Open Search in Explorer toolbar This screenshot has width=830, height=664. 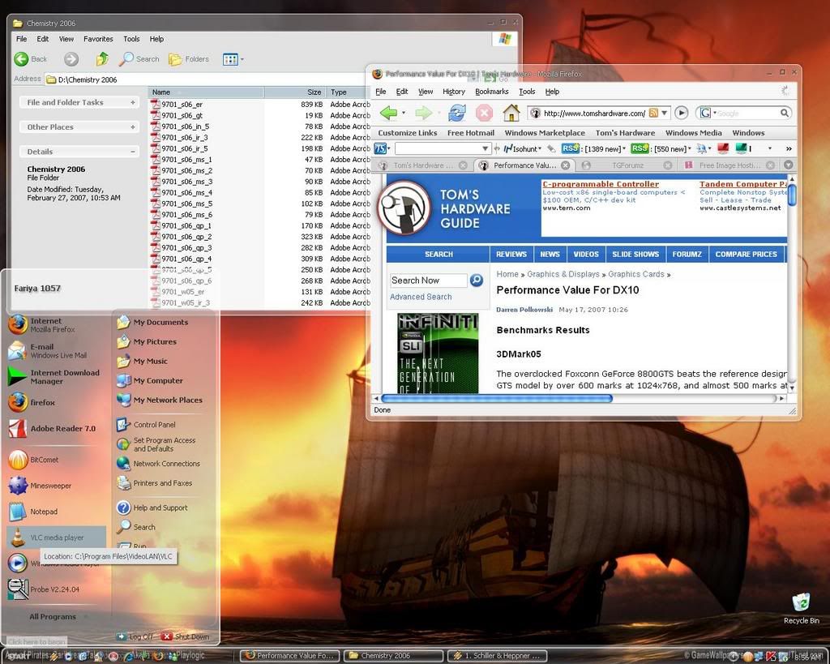pyautogui.click(x=139, y=58)
